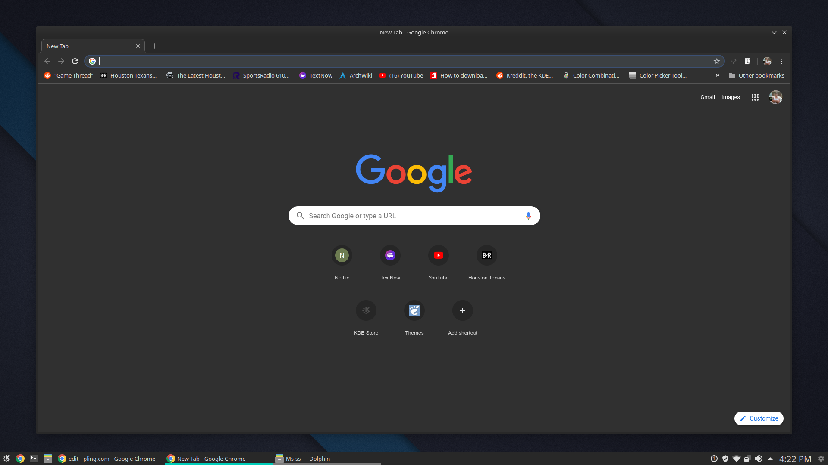The height and width of the screenshot is (465, 828).
Task: Click the notifications icon in system tray
Action: [714, 459]
